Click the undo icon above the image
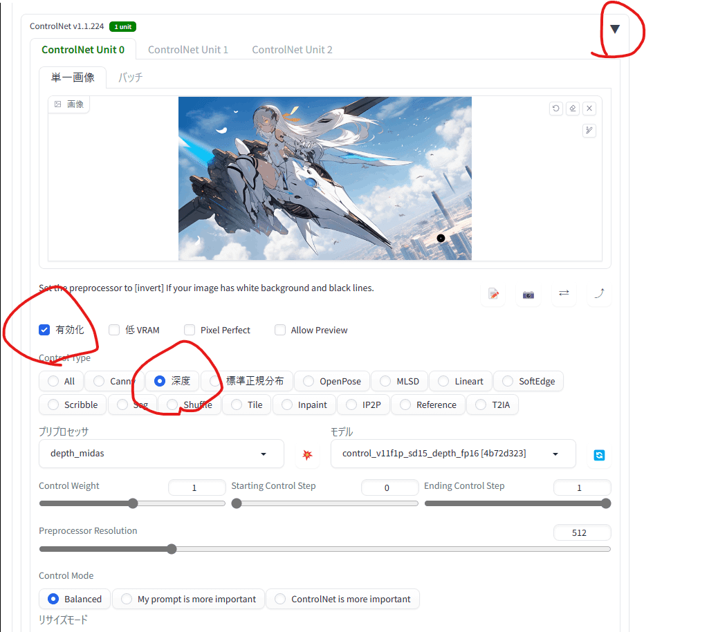The height and width of the screenshot is (632, 718). point(556,109)
